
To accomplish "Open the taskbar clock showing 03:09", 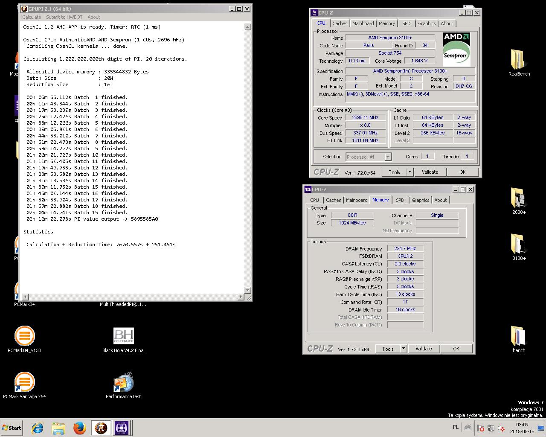I will pyautogui.click(x=522, y=428).
